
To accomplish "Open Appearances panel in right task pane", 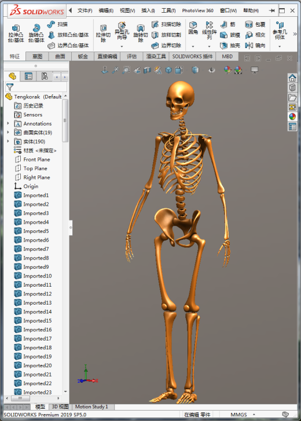I will point(292,116).
